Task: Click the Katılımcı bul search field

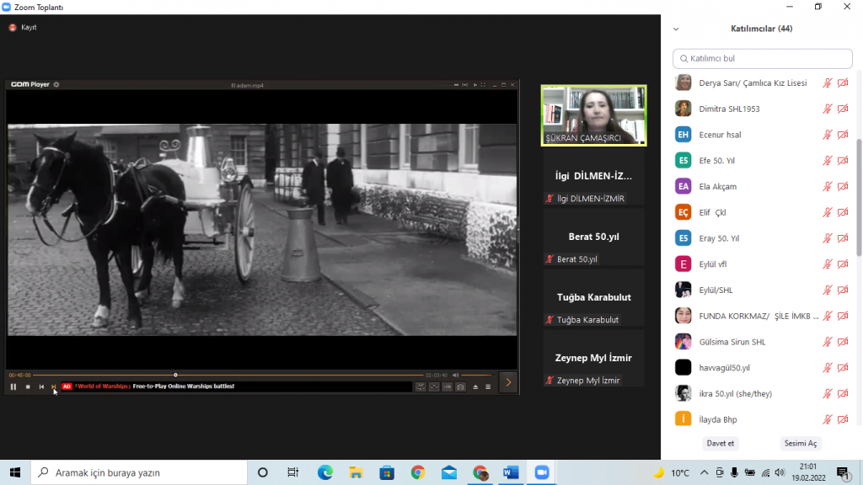Action: pyautogui.click(x=763, y=59)
